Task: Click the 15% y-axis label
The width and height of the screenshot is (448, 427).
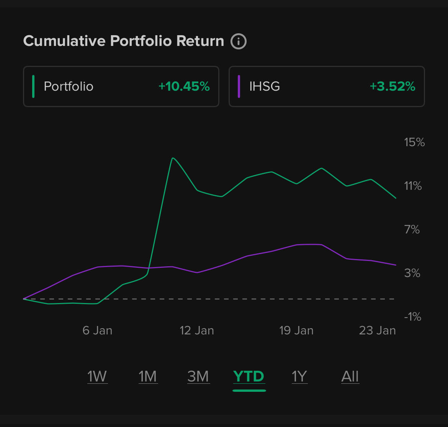Action: click(x=414, y=142)
